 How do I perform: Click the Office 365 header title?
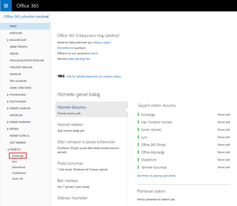point(27,6)
